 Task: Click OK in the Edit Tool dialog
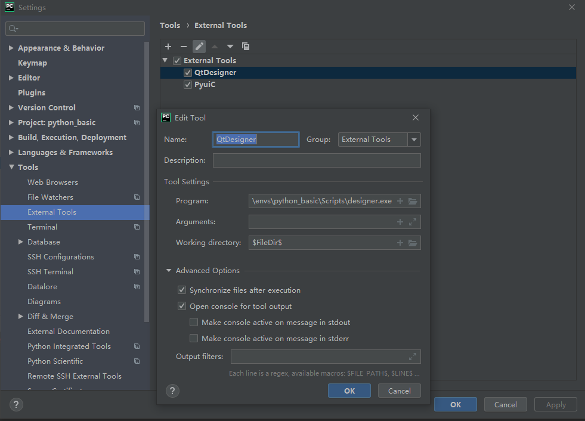point(349,391)
